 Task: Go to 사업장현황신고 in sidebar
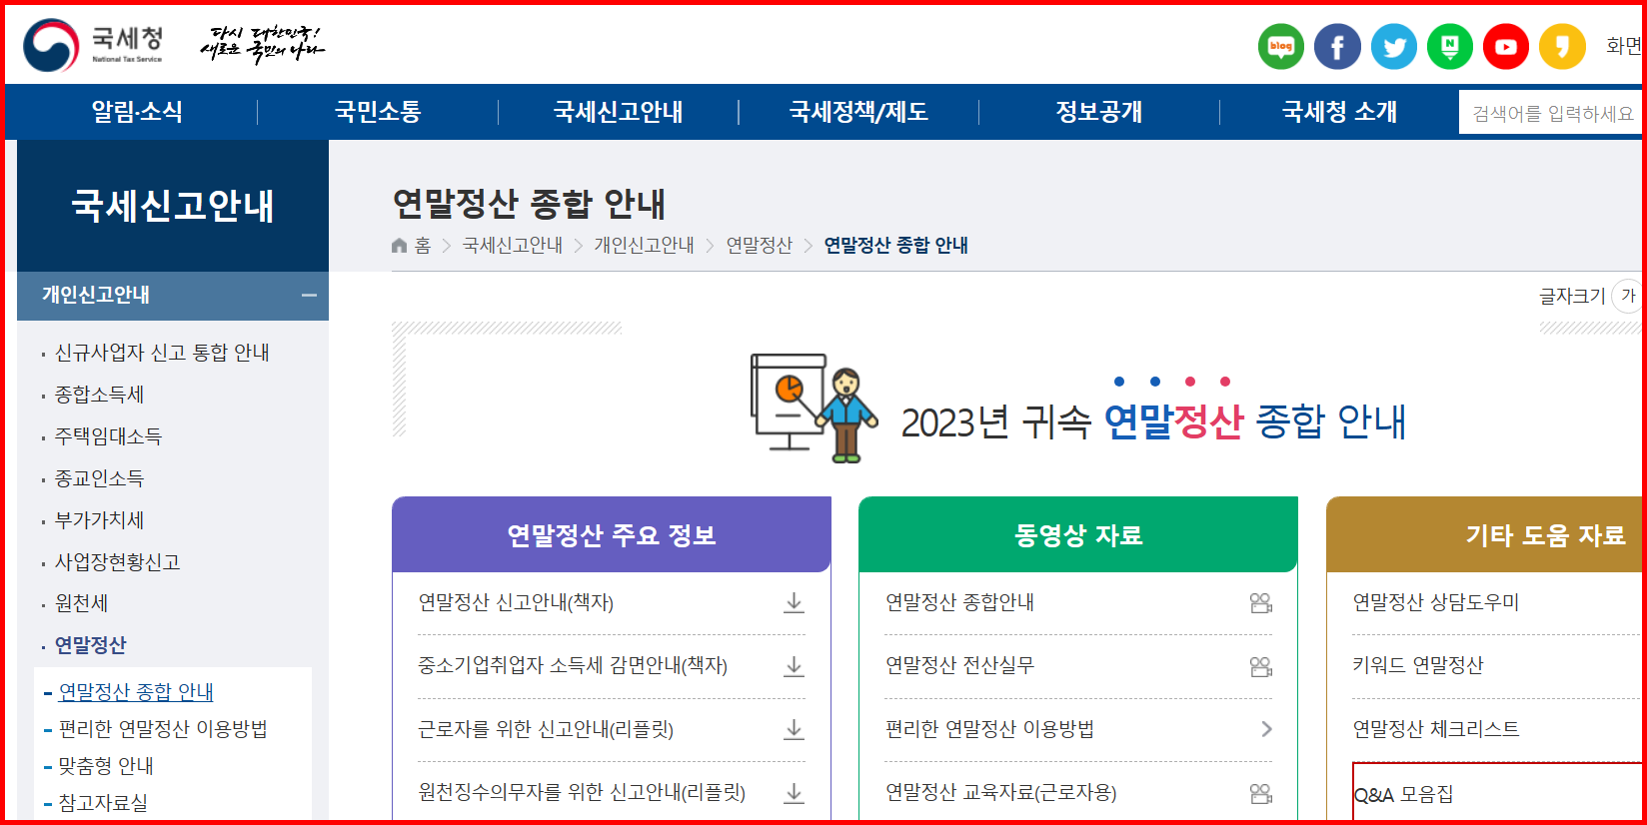point(117,562)
